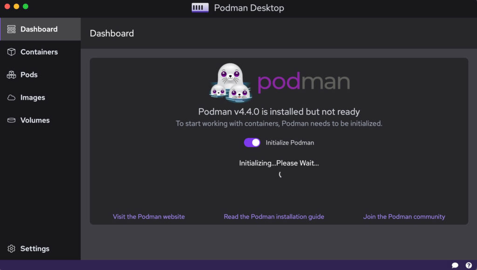Click the Dashboard grid icon in sidebar

point(11,29)
